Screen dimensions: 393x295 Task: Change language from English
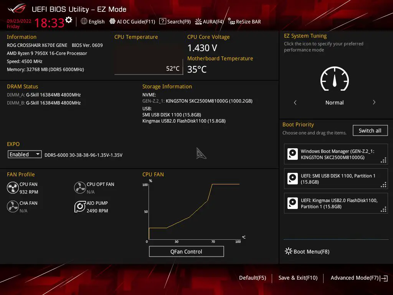[x=96, y=22]
